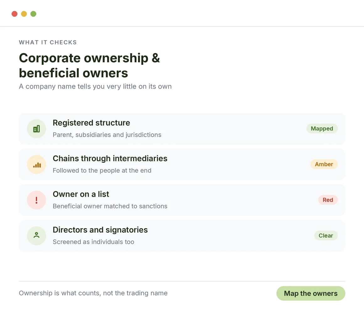Click "A company name tells you very little" subtitle
364x313 pixels.
[x=95, y=86]
